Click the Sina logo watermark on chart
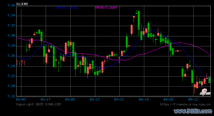Image resolution: width=214 pixels, height=116 pixels. [x=205, y=92]
